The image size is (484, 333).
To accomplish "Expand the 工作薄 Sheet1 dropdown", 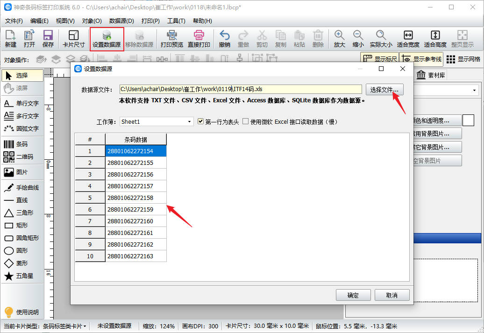I will coord(189,121).
